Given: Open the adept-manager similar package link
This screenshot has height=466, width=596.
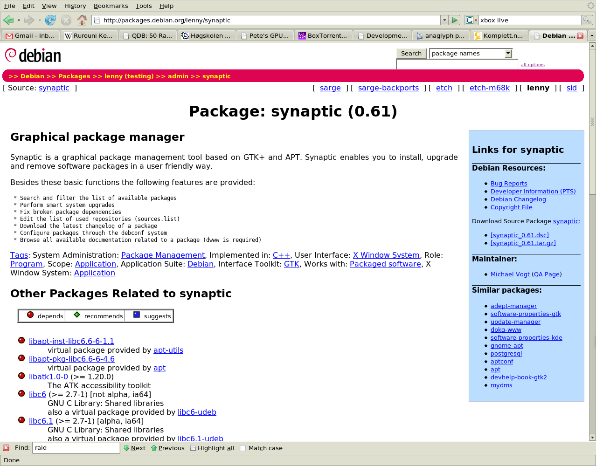Looking at the screenshot, I should [x=513, y=306].
